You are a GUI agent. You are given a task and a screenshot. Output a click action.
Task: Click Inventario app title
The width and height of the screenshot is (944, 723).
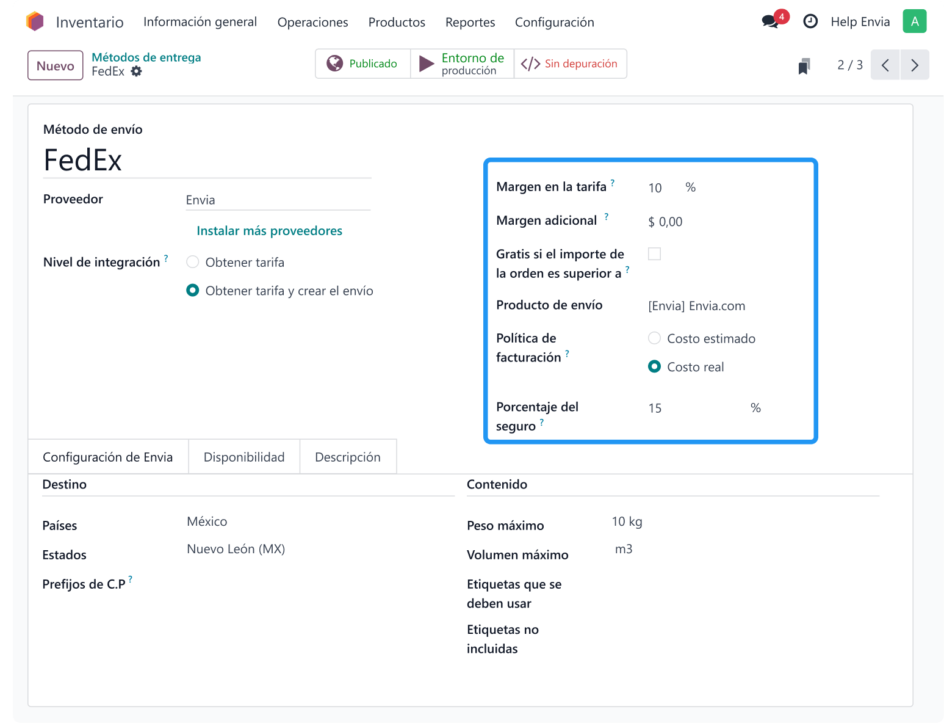coord(90,22)
